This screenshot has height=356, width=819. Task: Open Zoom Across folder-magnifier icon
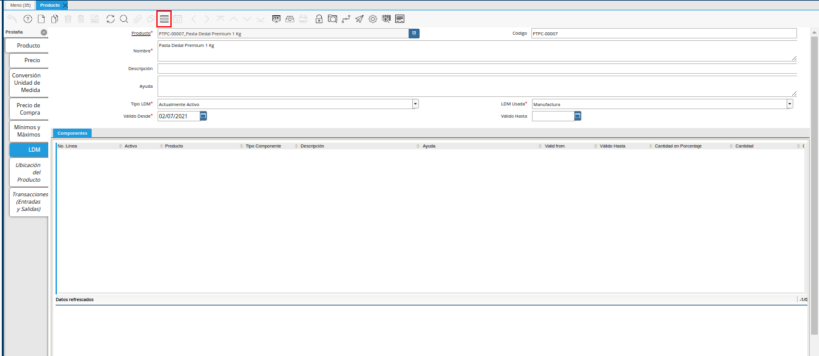pos(332,19)
